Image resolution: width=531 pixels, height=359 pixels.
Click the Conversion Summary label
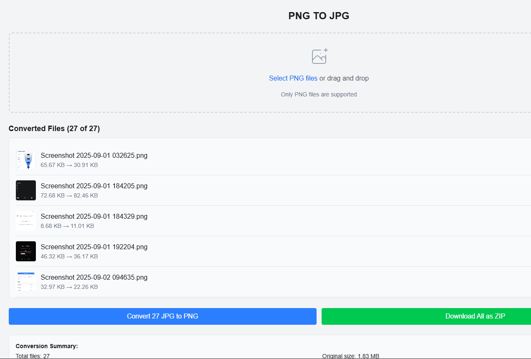(x=47, y=346)
